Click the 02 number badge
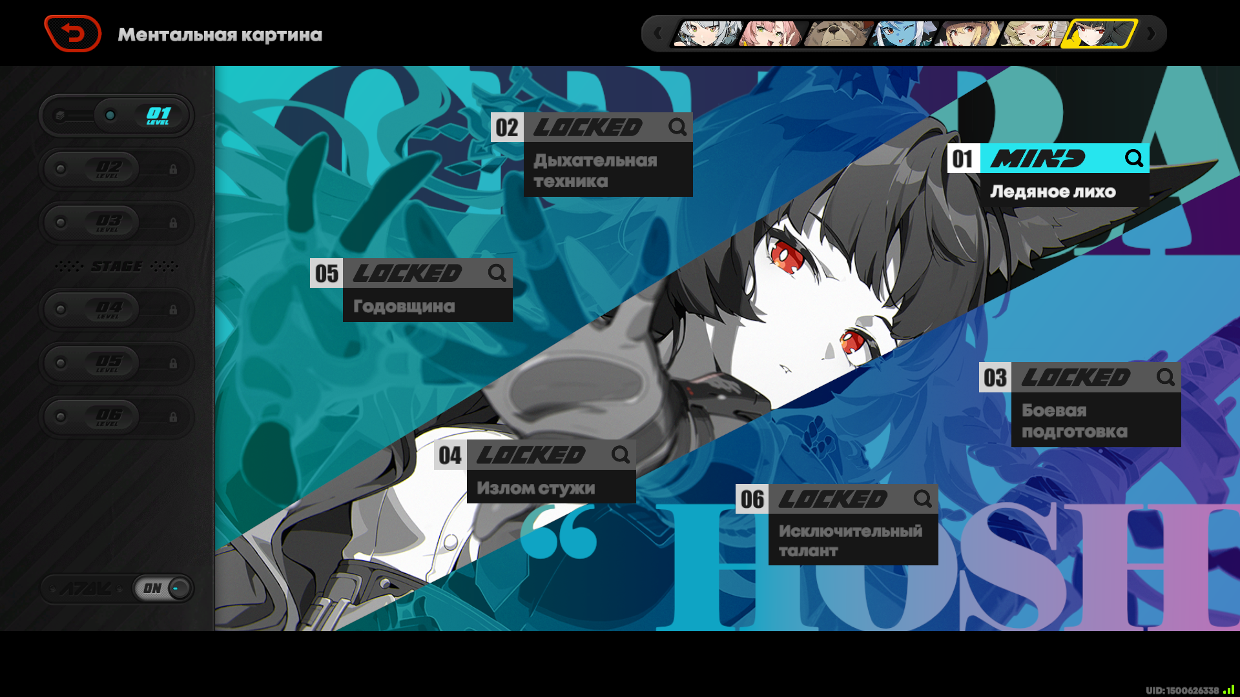1240x697 pixels. [507, 127]
